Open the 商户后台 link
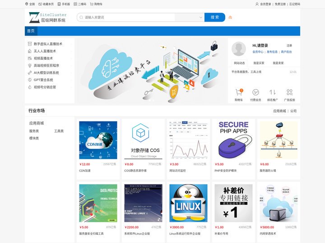 (286, 52)
